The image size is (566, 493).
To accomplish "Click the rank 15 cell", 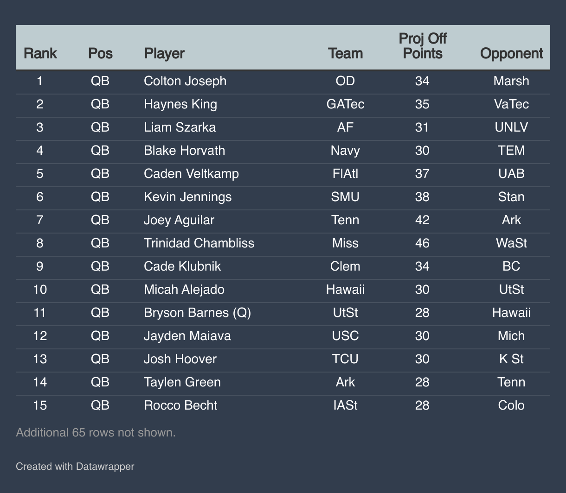I will coord(40,405).
